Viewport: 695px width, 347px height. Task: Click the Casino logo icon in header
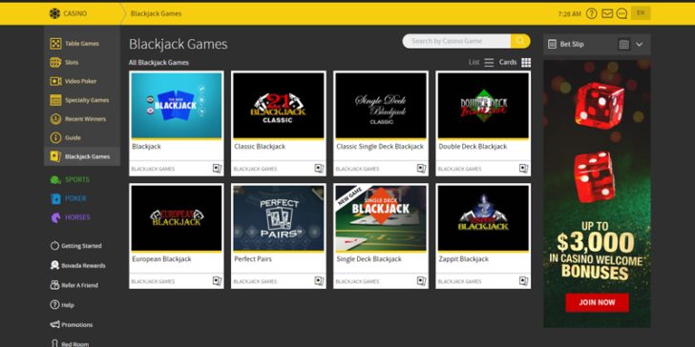coord(54,13)
